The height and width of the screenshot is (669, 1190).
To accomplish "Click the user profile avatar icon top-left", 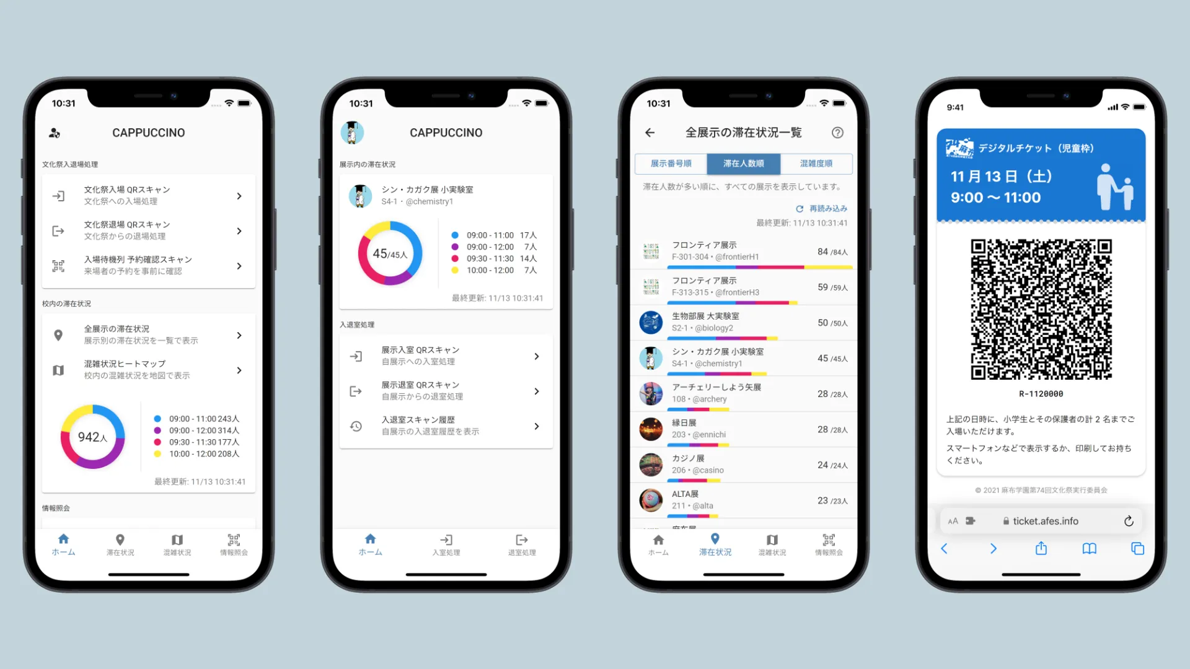I will 55,133.
